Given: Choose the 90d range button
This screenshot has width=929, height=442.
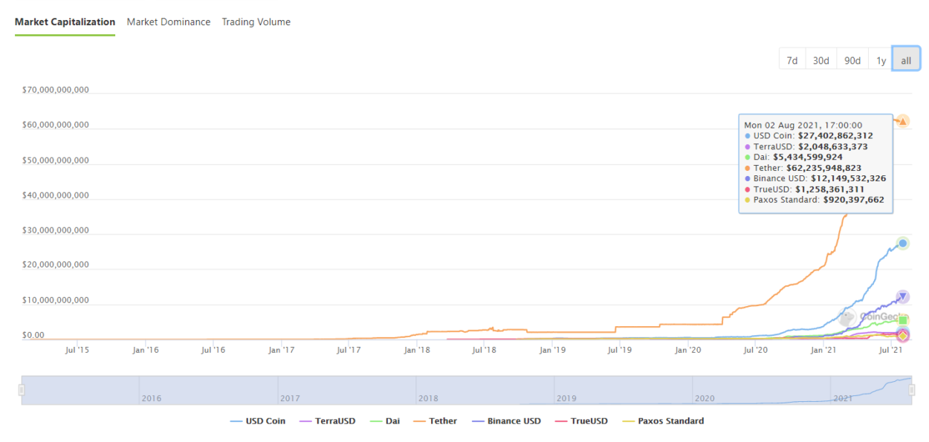Looking at the screenshot, I should [x=852, y=60].
